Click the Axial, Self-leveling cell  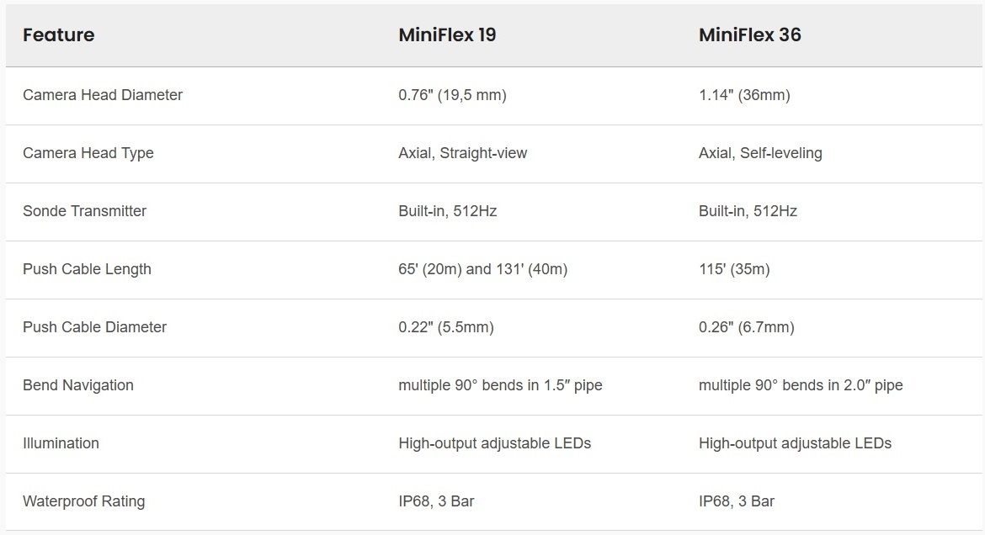tap(760, 153)
